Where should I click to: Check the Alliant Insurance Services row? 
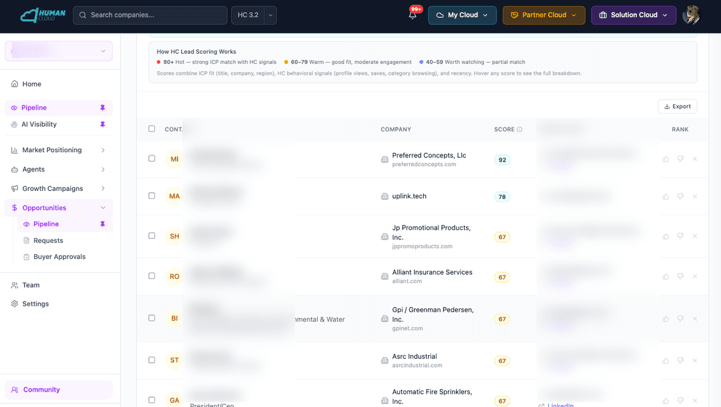pos(152,276)
